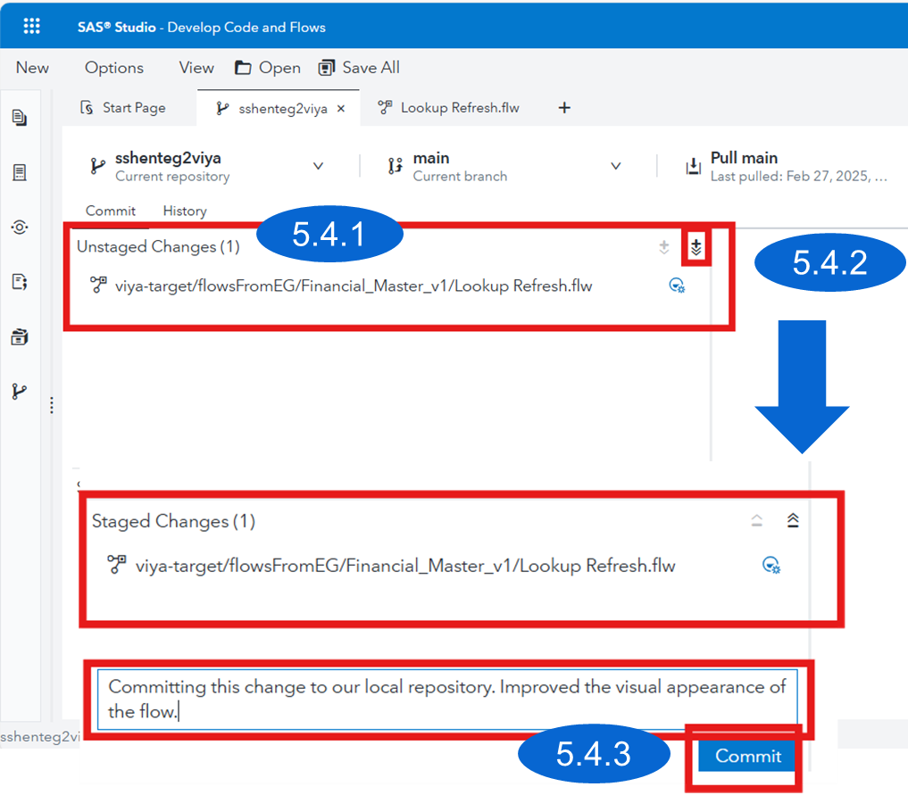
Task: Open the applications grid menu top-left
Action: click(x=31, y=25)
